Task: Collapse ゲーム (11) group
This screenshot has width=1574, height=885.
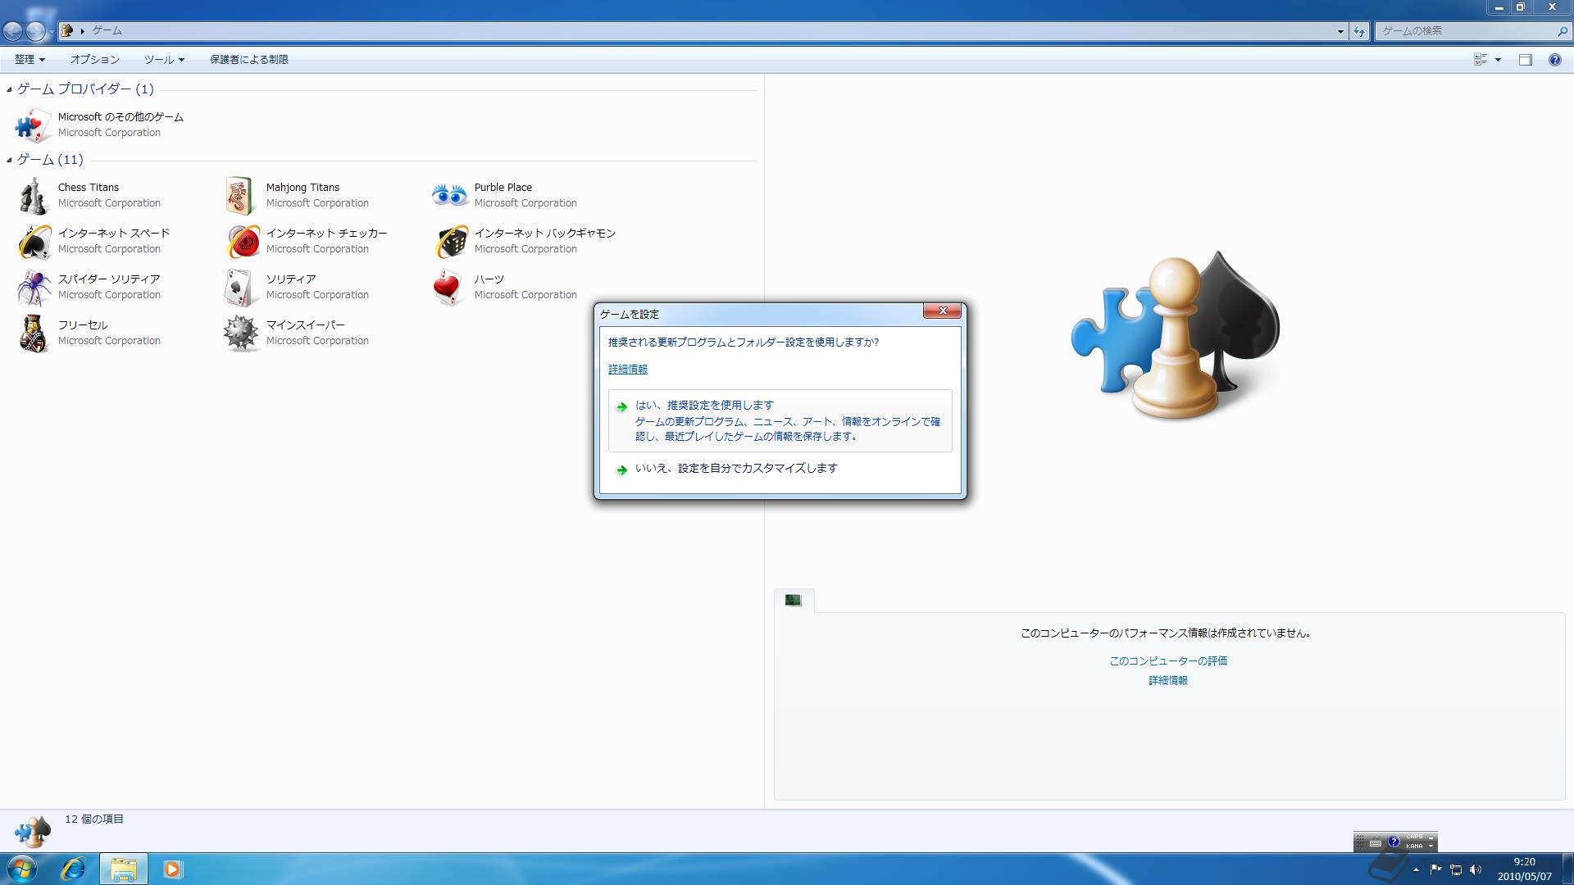Action: (9, 160)
